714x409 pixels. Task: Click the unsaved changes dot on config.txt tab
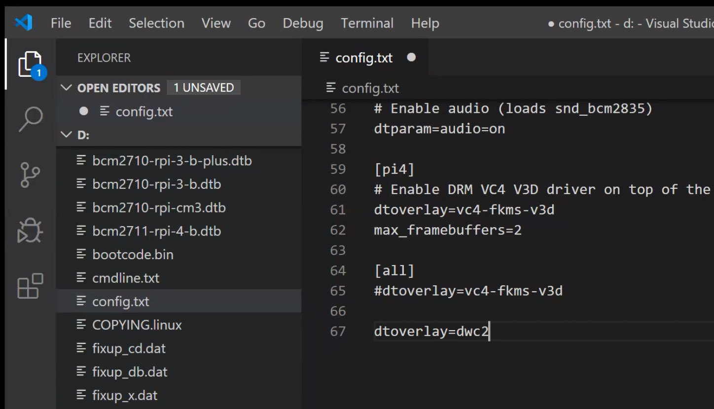411,58
